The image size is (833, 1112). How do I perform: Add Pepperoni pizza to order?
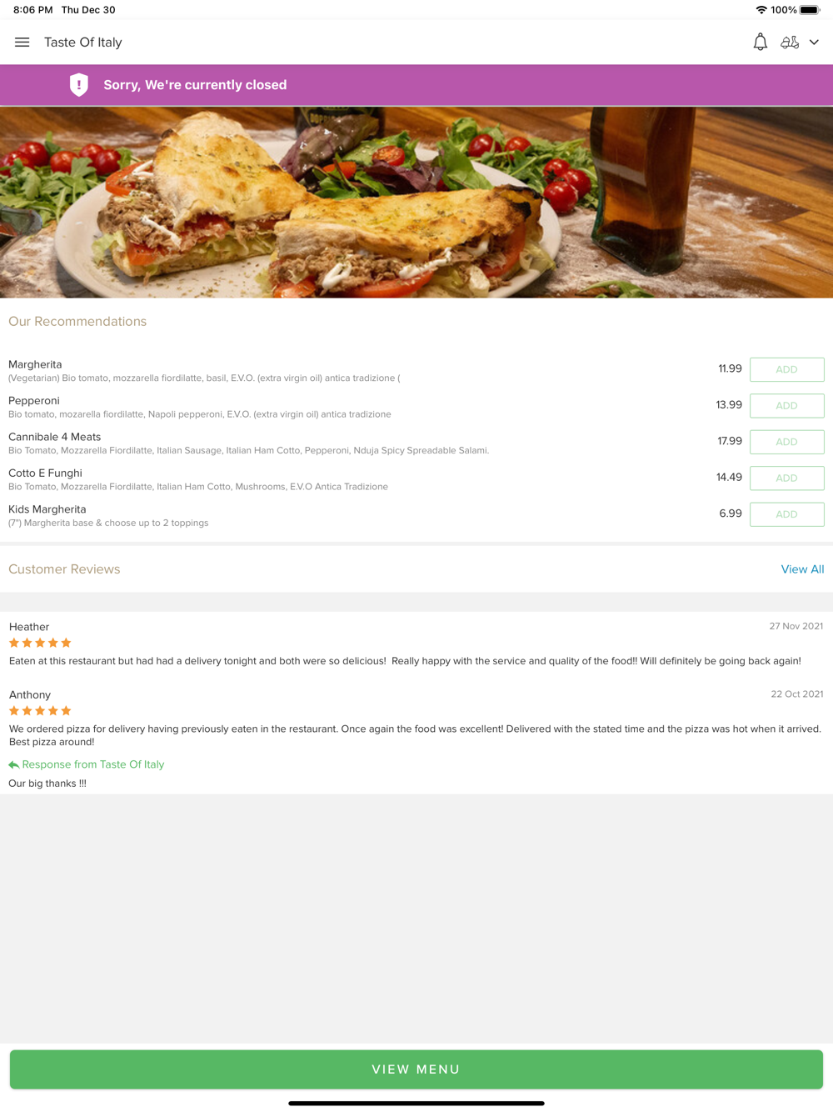click(787, 406)
